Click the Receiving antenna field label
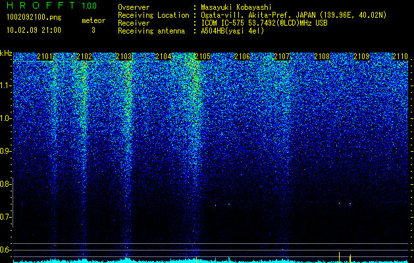This screenshot has width=414, height=263. (x=151, y=32)
